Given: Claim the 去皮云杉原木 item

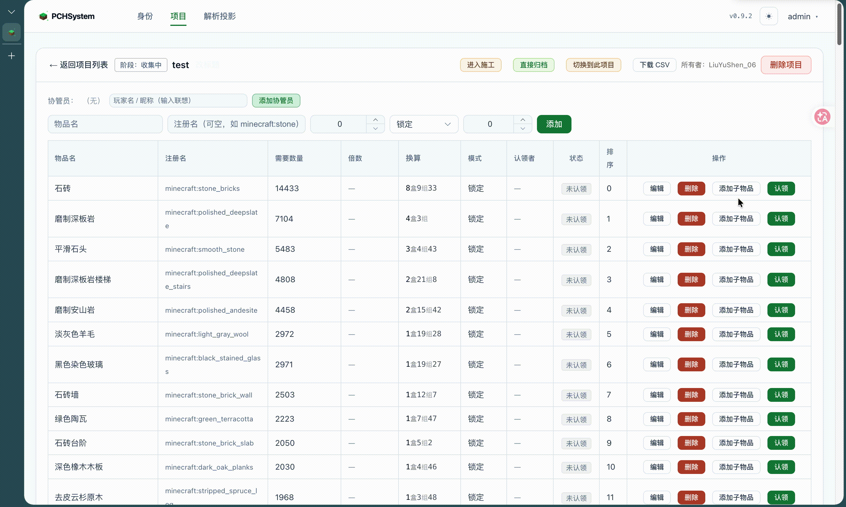Looking at the screenshot, I should click(x=781, y=498).
